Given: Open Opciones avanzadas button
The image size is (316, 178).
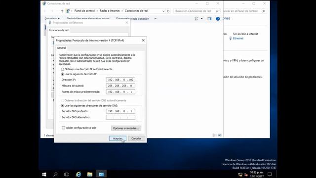Looking at the screenshot, I should tap(126, 128).
